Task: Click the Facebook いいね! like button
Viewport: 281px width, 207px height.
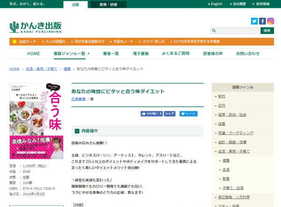Action: pos(152,114)
